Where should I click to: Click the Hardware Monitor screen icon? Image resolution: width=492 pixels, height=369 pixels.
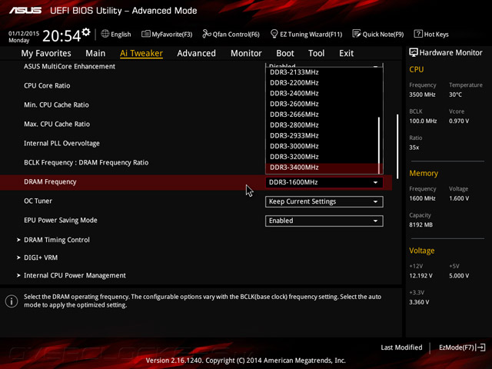click(414, 52)
